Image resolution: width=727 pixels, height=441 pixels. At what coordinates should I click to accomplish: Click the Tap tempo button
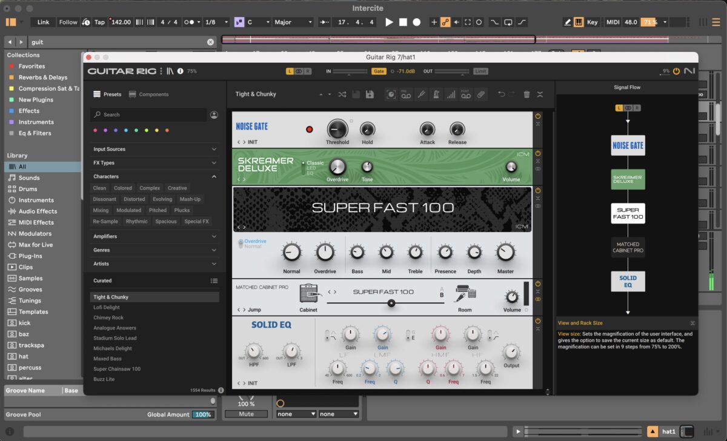(99, 22)
